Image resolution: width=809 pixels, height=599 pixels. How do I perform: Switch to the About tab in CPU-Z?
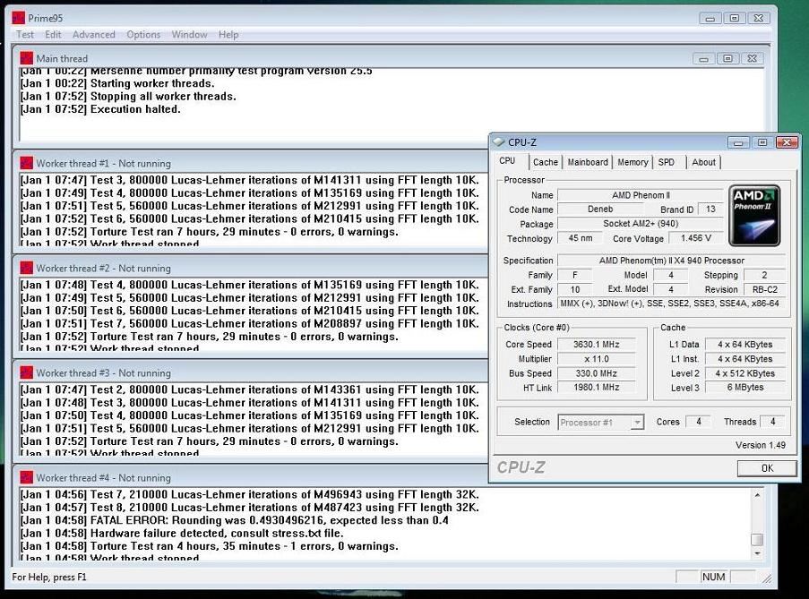tap(704, 162)
